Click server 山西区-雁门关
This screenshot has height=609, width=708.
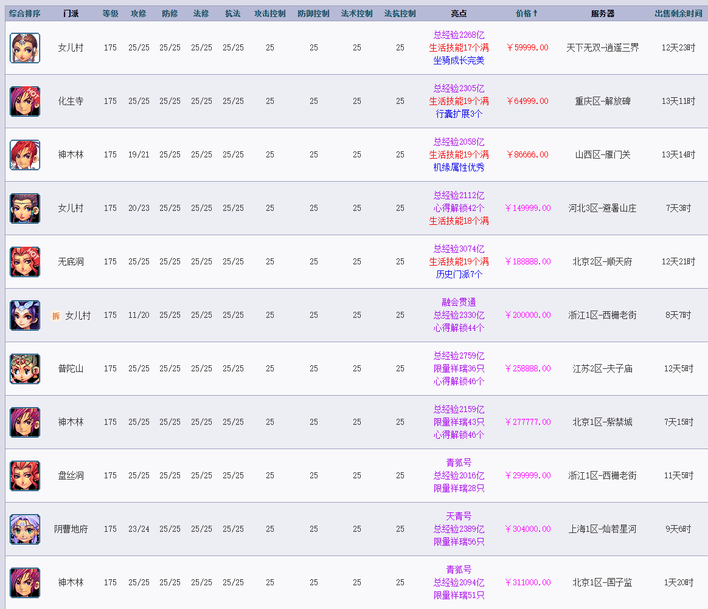pyautogui.click(x=602, y=155)
